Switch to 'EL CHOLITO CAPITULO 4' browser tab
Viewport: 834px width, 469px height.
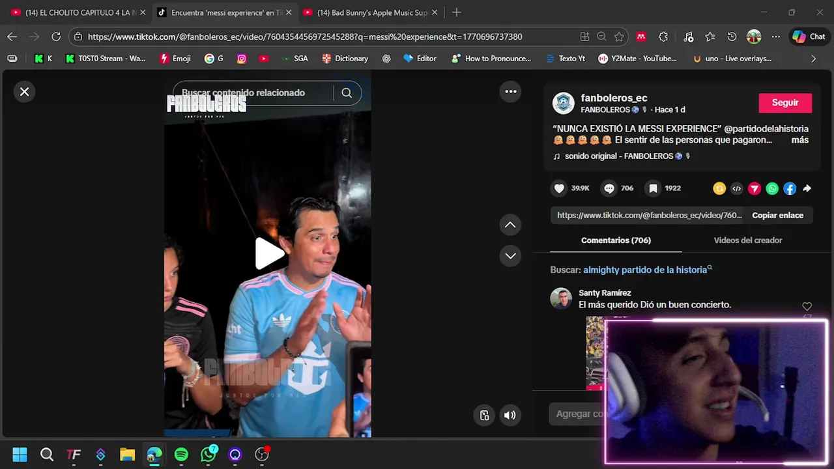point(79,12)
